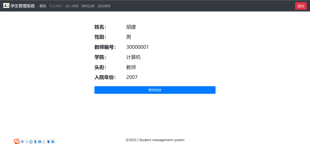Click the teacher number 30000001
The width and height of the screenshot is (310, 144).
click(137, 47)
